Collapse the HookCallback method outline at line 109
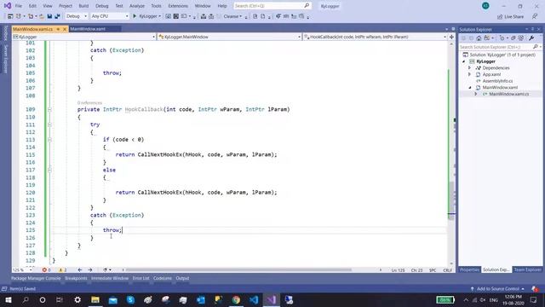Image resolution: width=545 pixels, height=307 pixels. [x=49, y=109]
